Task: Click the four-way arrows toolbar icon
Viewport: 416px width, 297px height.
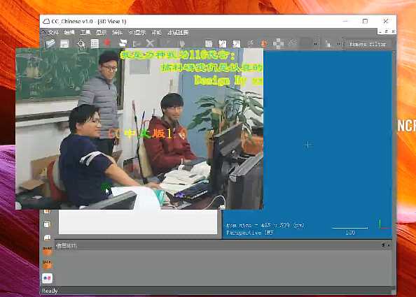Action: [278, 43]
